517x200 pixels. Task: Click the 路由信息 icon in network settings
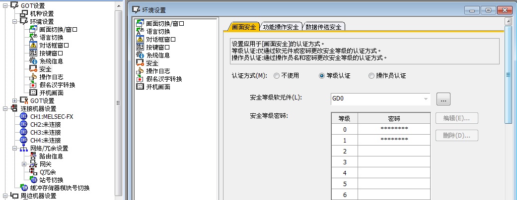click(33, 156)
